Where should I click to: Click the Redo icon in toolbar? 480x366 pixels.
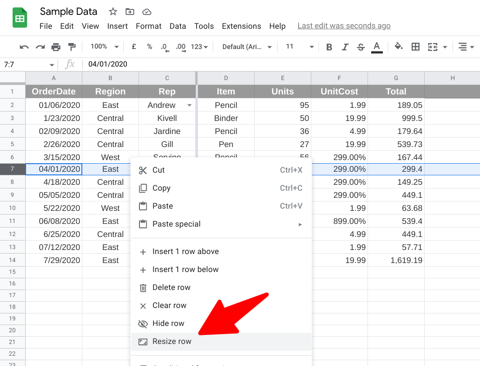point(40,47)
